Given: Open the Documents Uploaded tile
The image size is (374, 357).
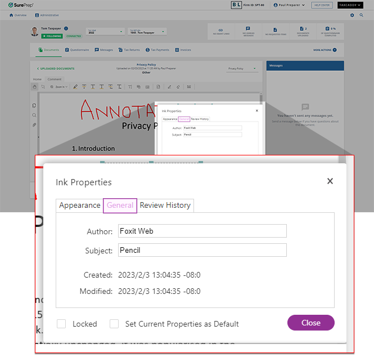Looking at the screenshot, I should tap(303, 32).
